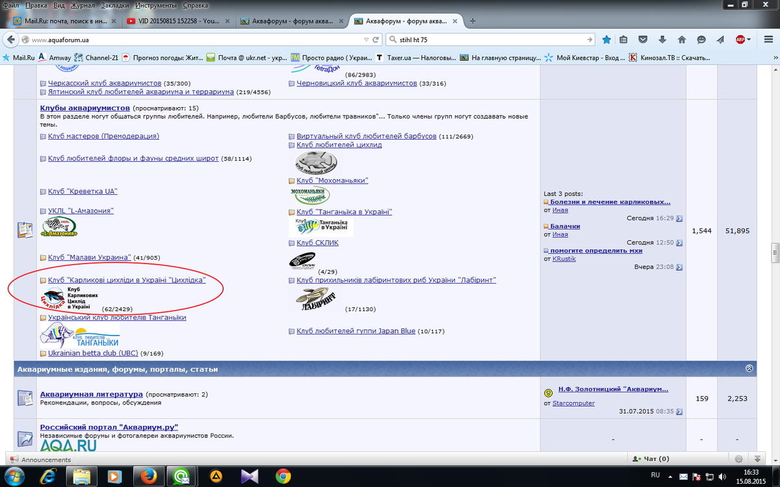Open the Pocket save icon in toolbar
Viewport: 780px width, 487px height.
[x=643, y=40]
